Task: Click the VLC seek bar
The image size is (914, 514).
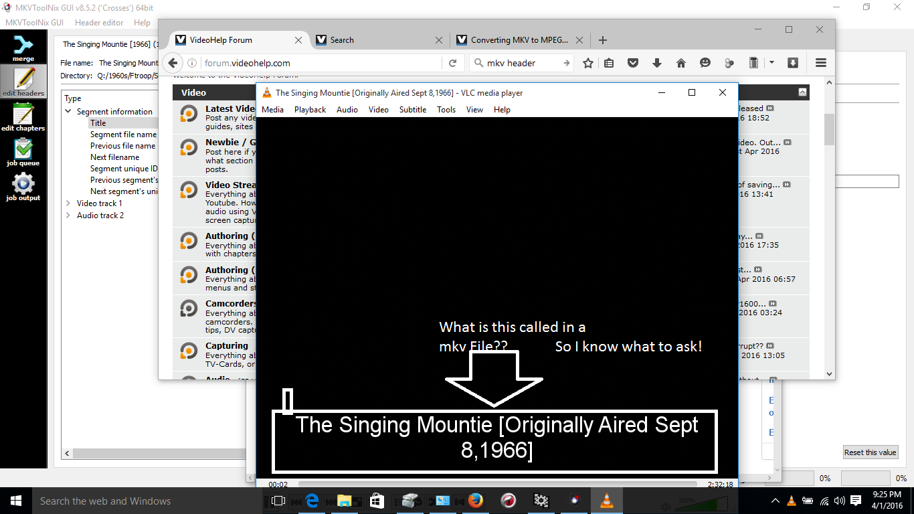Action: point(497,484)
